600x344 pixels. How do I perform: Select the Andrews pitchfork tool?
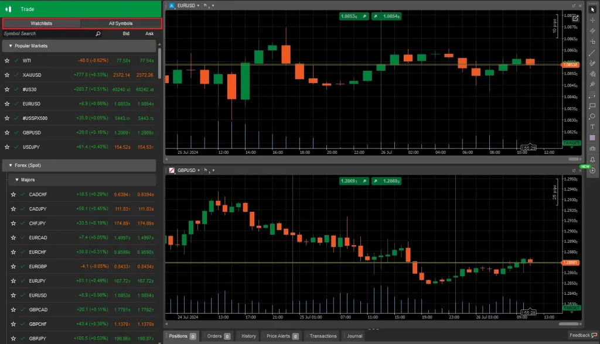(592, 84)
